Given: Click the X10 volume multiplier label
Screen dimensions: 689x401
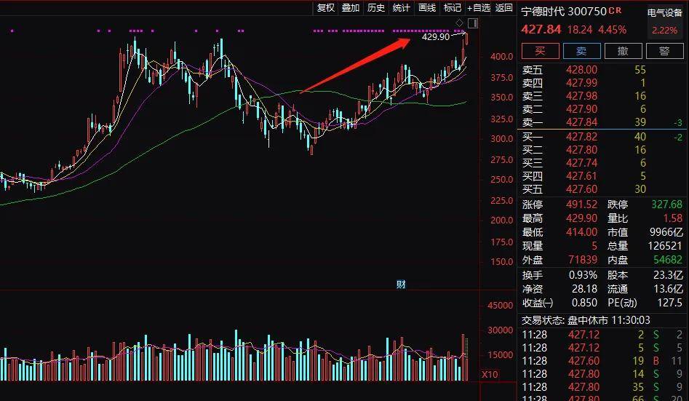Looking at the screenshot, I should click(490, 375).
